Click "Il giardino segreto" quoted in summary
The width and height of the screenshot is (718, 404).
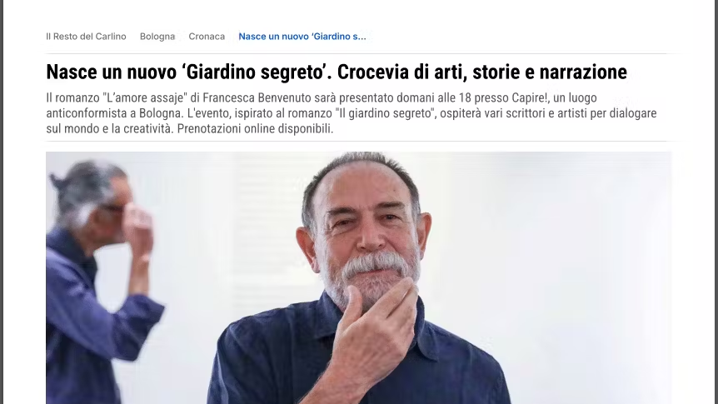tap(386, 113)
